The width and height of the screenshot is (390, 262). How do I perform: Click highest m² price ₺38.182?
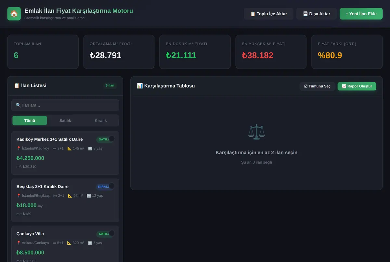[x=258, y=55]
